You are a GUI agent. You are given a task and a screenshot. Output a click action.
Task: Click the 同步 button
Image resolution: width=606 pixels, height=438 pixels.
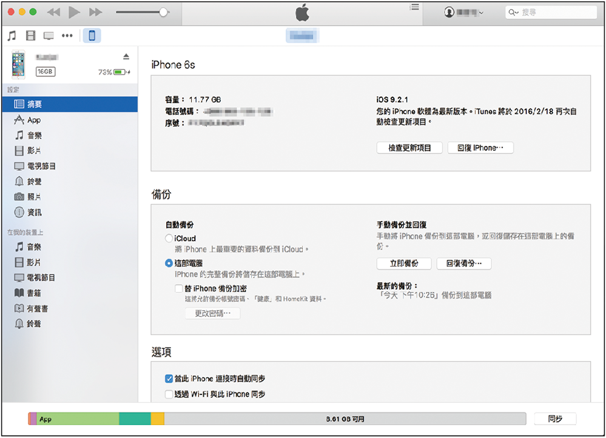click(x=555, y=419)
